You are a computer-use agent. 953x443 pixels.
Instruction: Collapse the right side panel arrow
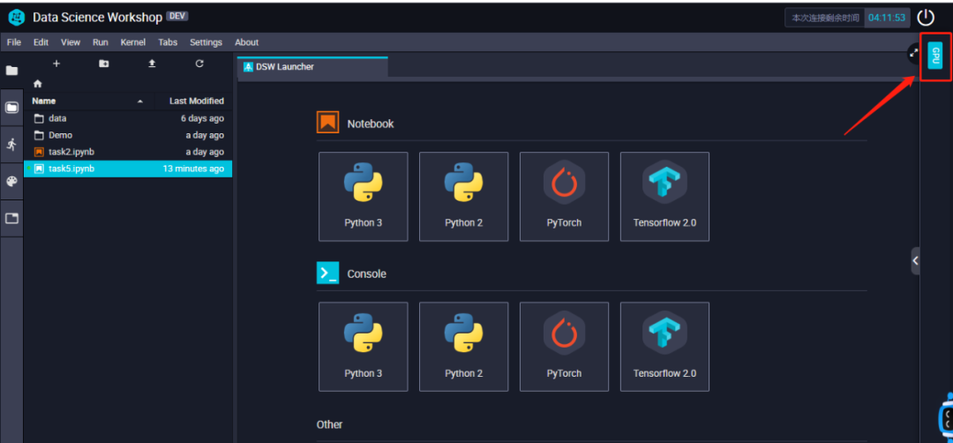click(x=915, y=260)
